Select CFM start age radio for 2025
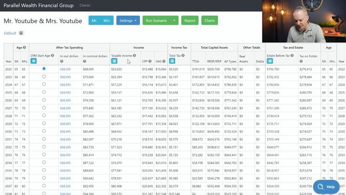This screenshot has height=195, width=346. tap(44, 92)
